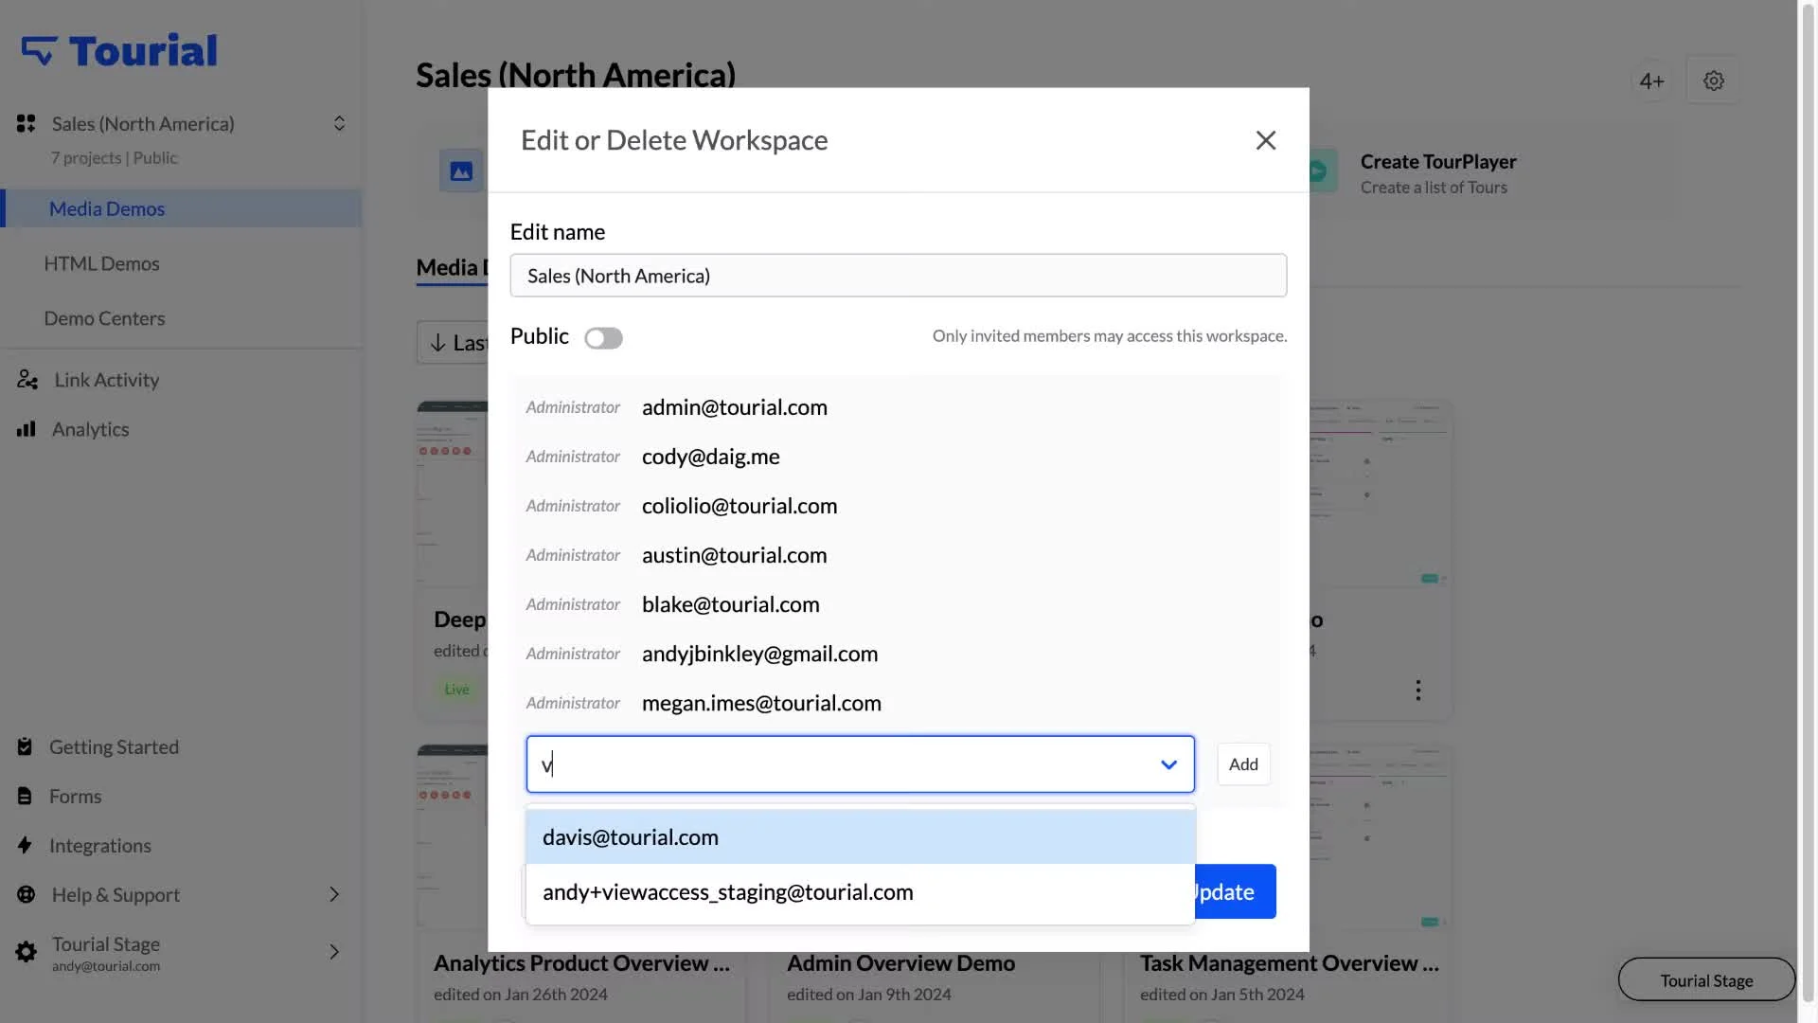Click the Help & Support lifebuoy icon
The image size is (1818, 1023).
26,895
